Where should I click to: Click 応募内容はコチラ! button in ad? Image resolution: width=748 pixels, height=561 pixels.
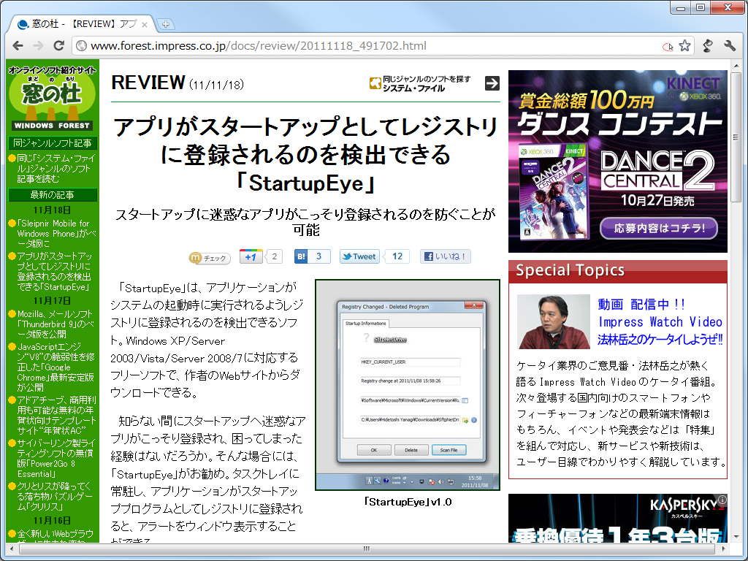658,229
